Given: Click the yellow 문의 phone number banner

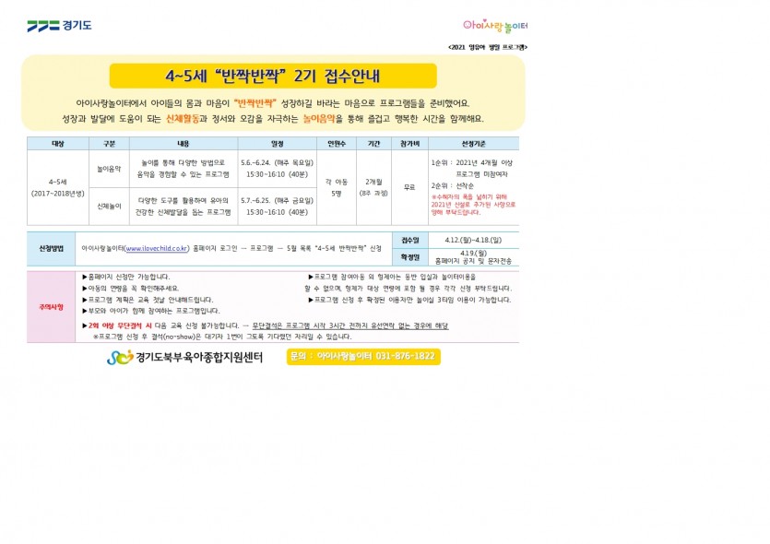Looking at the screenshot, I should coord(362,356).
